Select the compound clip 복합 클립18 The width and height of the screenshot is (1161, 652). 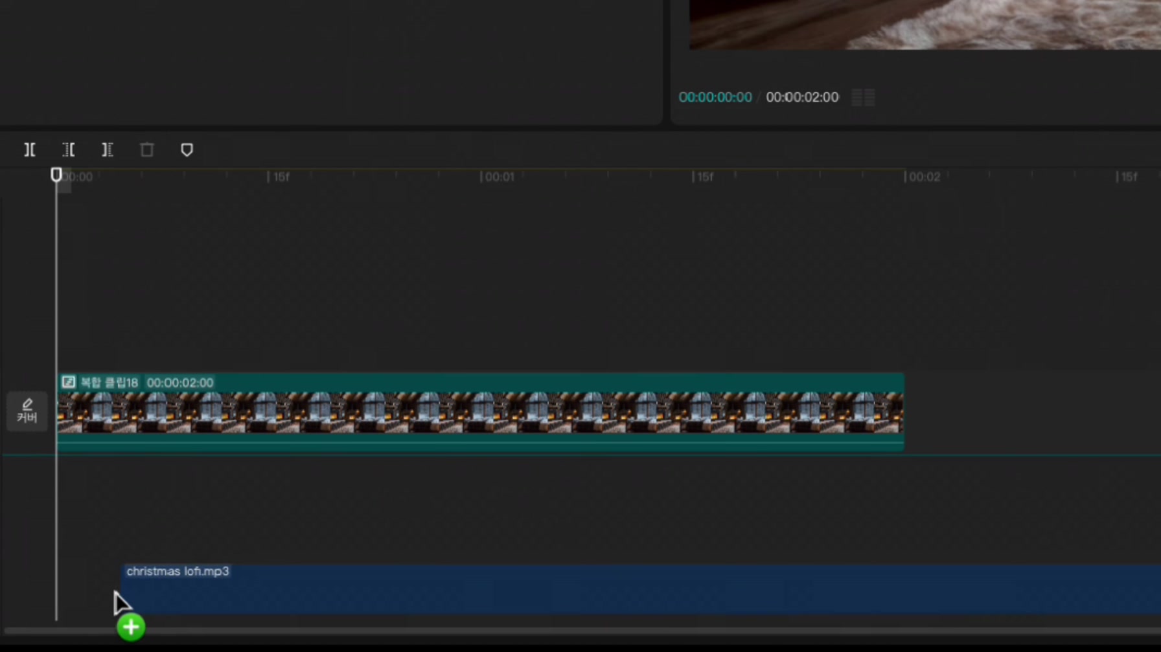click(x=480, y=412)
